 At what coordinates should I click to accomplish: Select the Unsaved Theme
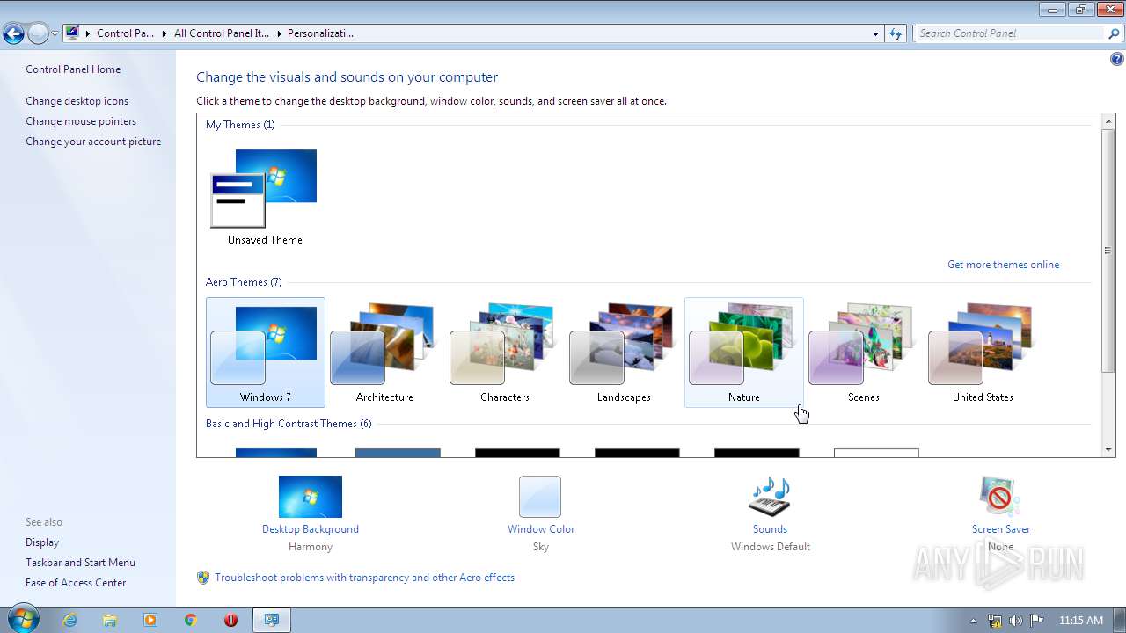pyautogui.click(x=266, y=195)
